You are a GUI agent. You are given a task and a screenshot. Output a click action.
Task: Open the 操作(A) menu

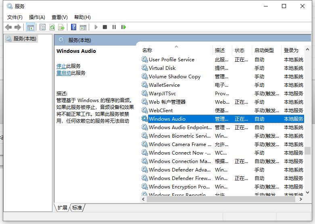tap(37, 17)
